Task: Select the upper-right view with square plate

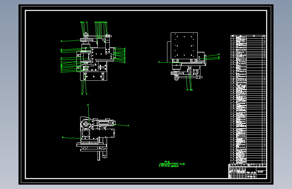Action: [x=189, y=62]
